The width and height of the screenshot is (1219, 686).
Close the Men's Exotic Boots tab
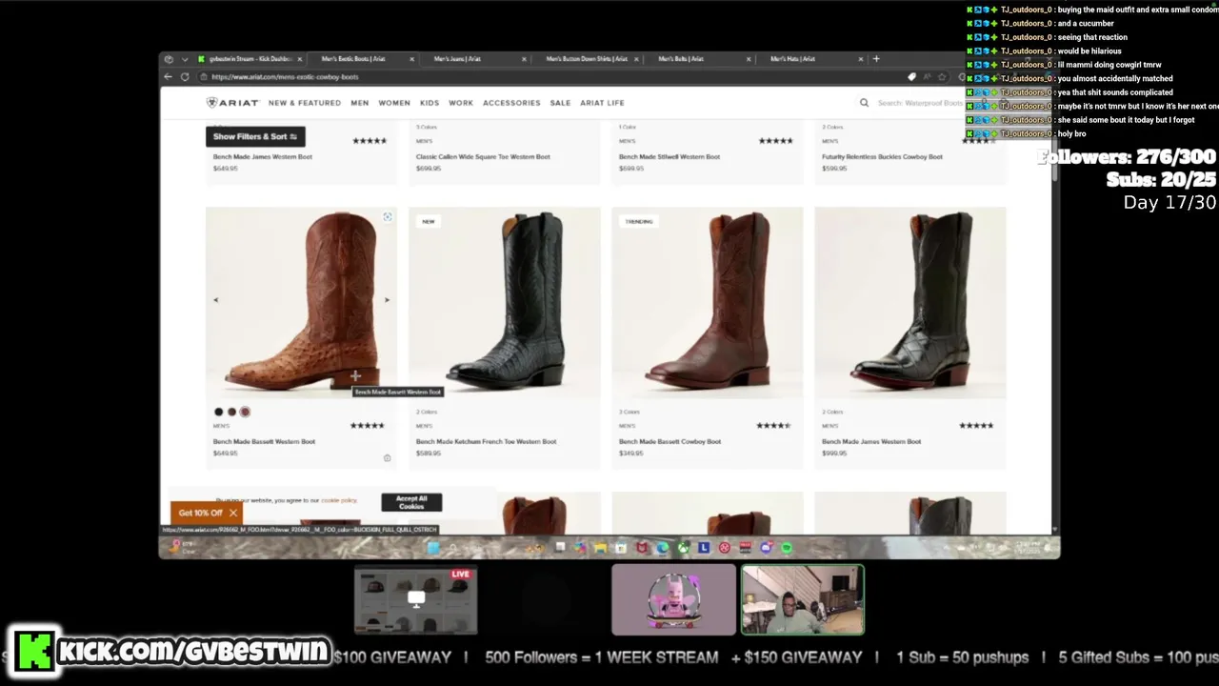[x=411, y=59]
